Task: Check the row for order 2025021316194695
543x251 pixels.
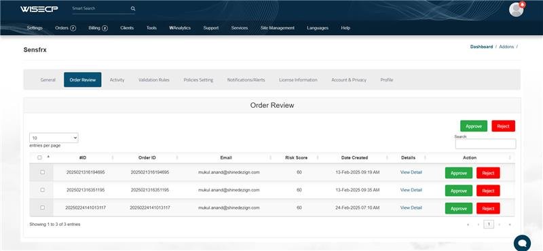Action: coord(43,172)
